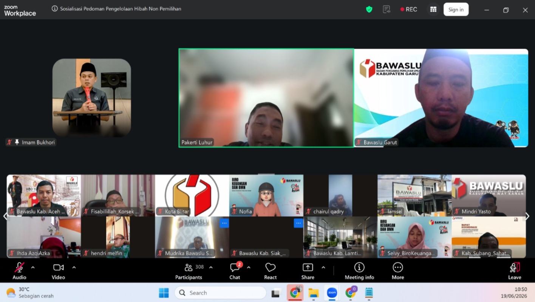Open the gallery view layout icon

[433, 9]
